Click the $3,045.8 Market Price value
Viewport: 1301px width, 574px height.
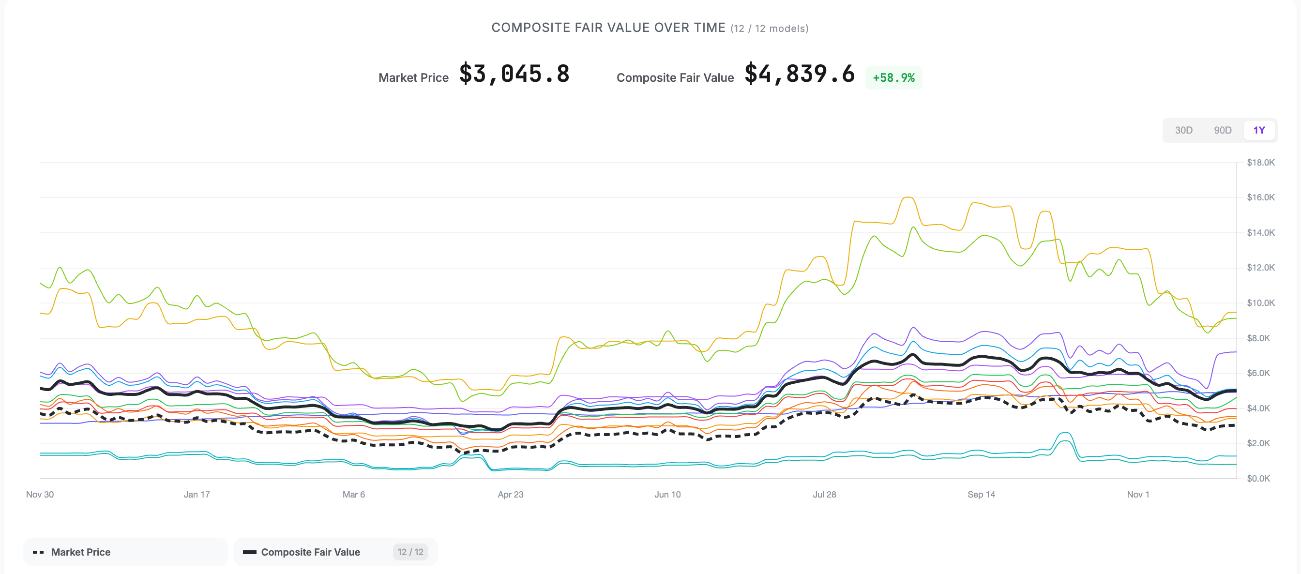tap(514, 75)
